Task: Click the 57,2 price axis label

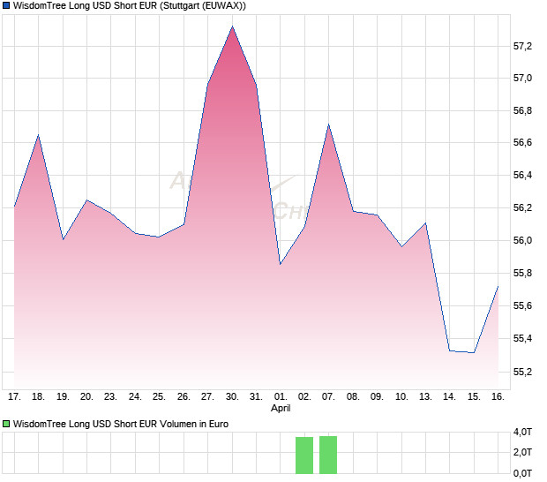Action: [x=522, y=46]
